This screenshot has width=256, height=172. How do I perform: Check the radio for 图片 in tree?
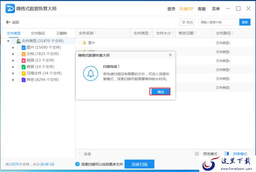point(19,48)
